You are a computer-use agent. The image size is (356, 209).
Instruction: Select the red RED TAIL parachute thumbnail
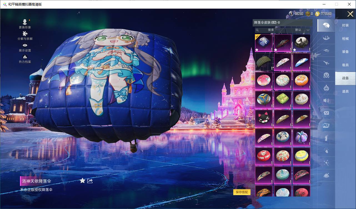tap(264, 156)
